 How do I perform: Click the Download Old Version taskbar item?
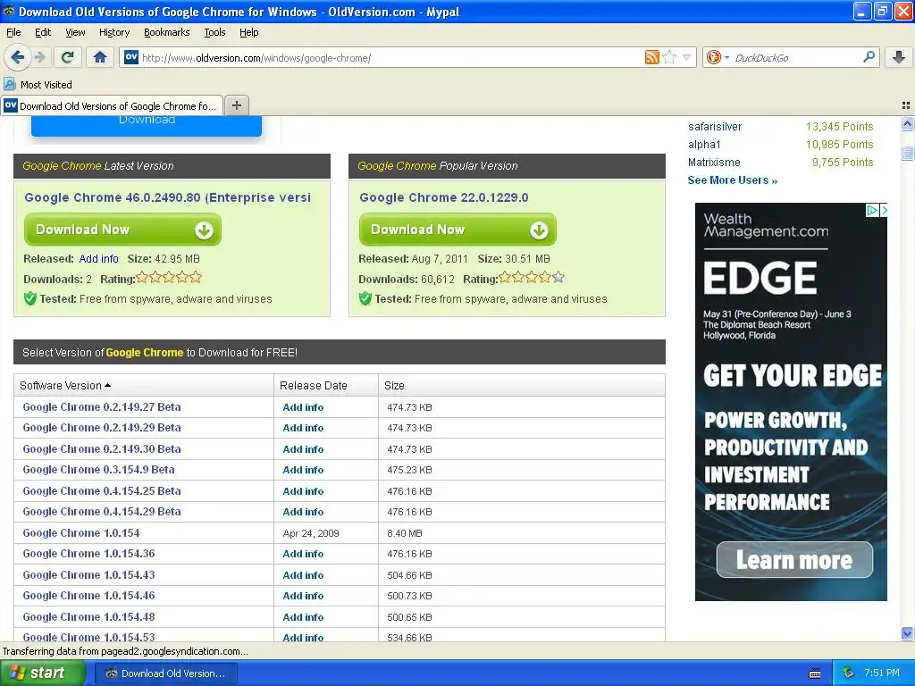point(165,673)
